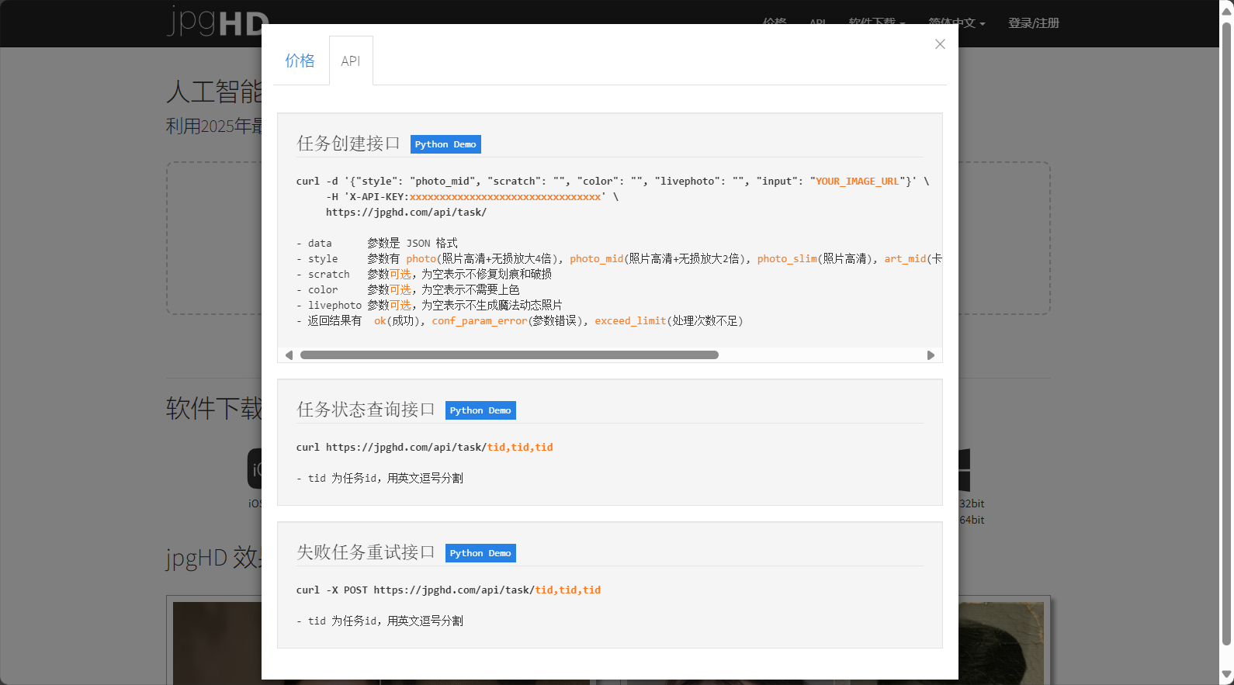
Task: Open the 简体中文 language dropdown
Action: tap(957, 23)
